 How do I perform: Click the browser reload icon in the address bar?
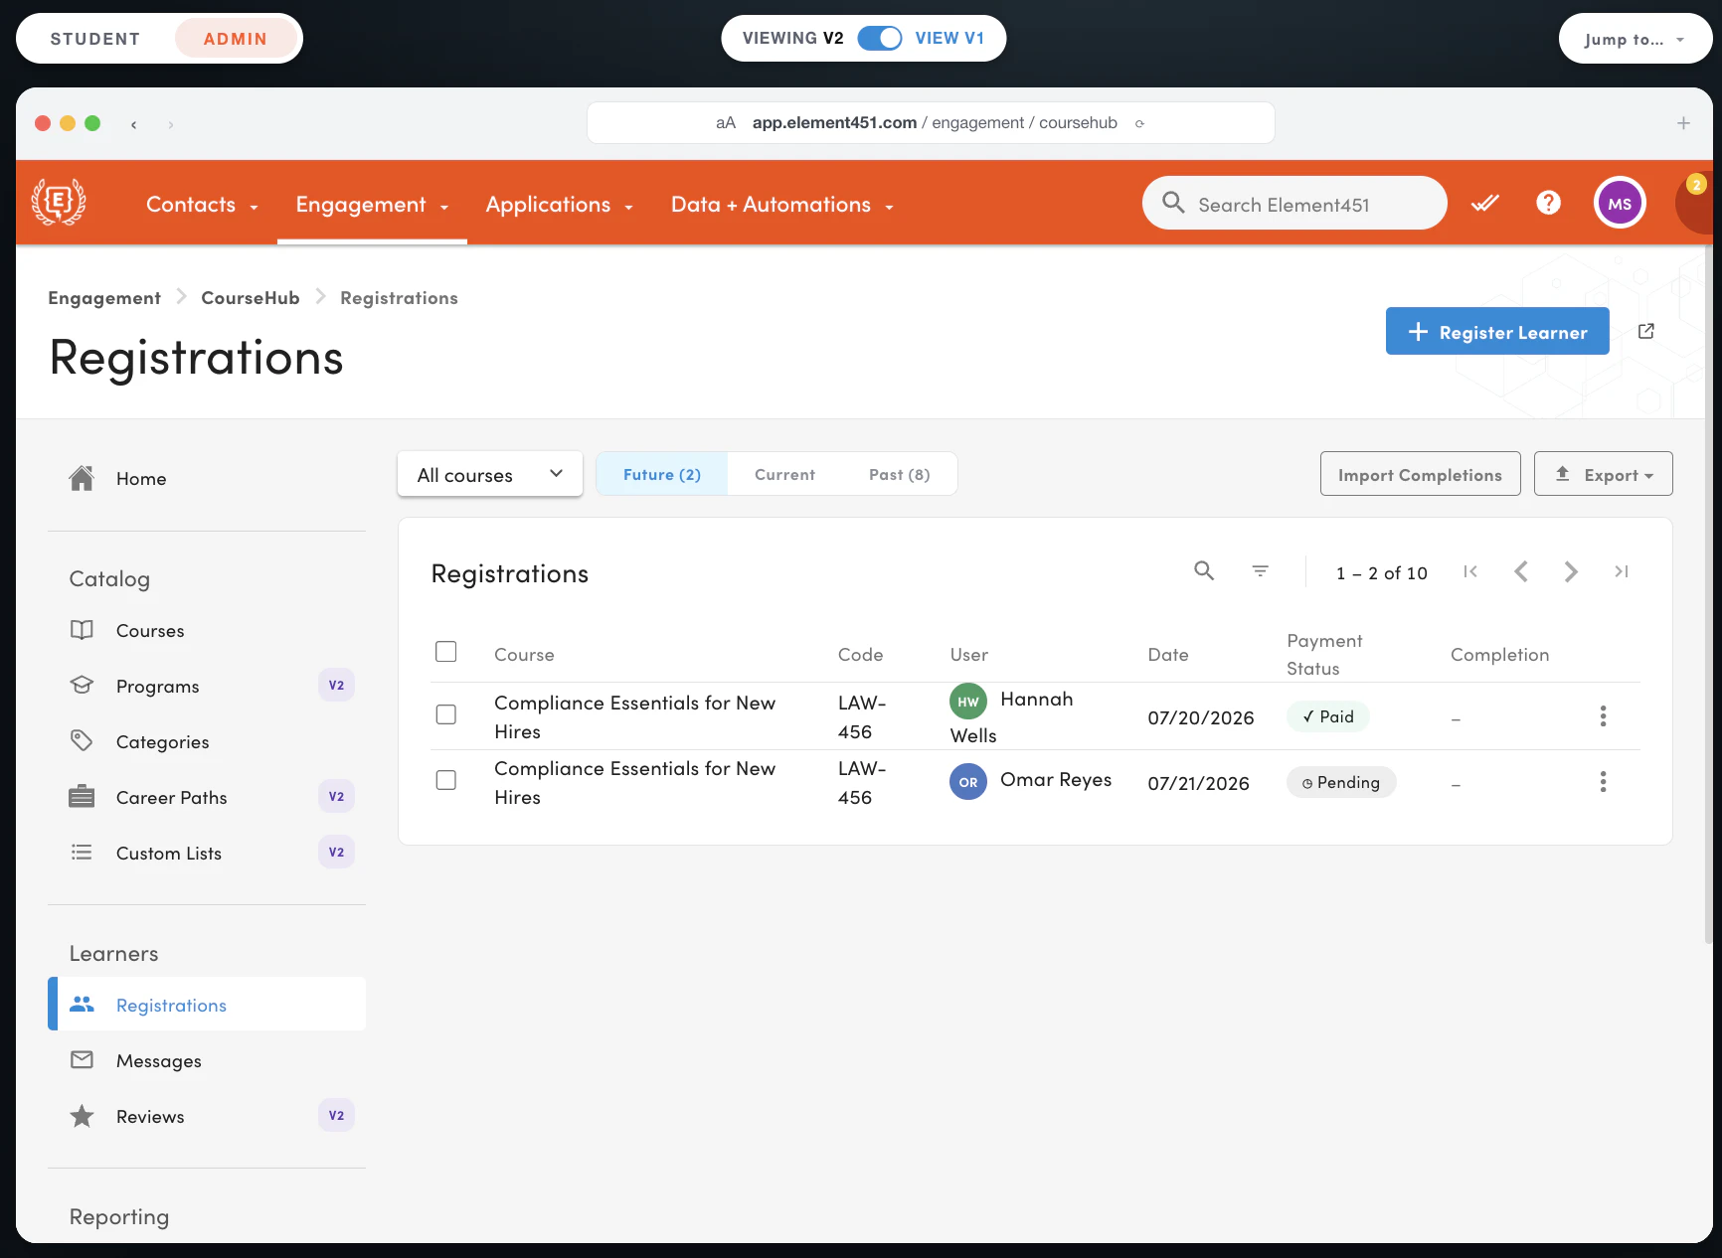click(x=1139, y=123)
